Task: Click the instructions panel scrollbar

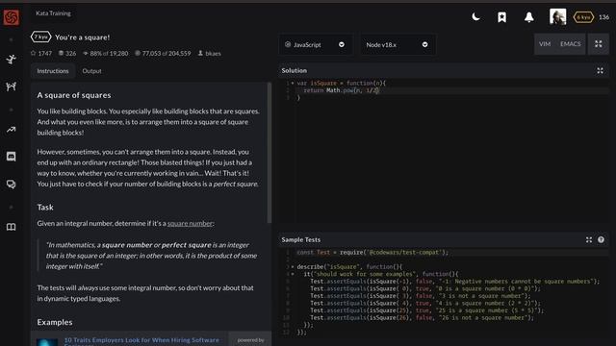Action: pos(269,153)
